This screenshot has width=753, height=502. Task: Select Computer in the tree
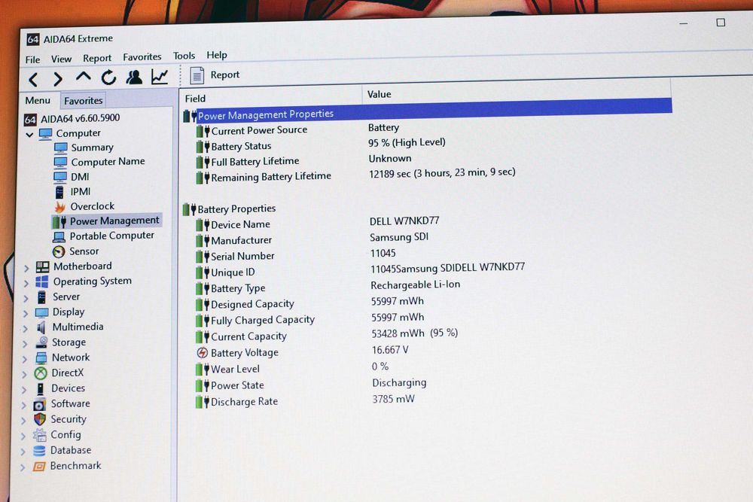70,133
